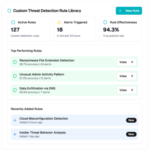View the Ransomware File Extension Detection rule

[x=127, y=62]
